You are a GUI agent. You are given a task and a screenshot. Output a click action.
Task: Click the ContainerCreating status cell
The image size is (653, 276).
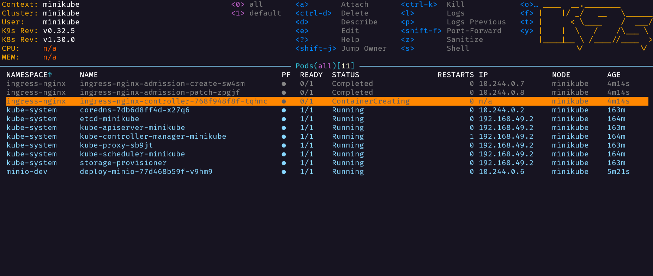(371, 101)
